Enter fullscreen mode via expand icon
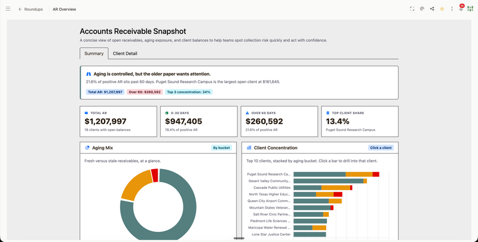Image resolution: width=478 pixels, height=242 pixels. (412, 9)
